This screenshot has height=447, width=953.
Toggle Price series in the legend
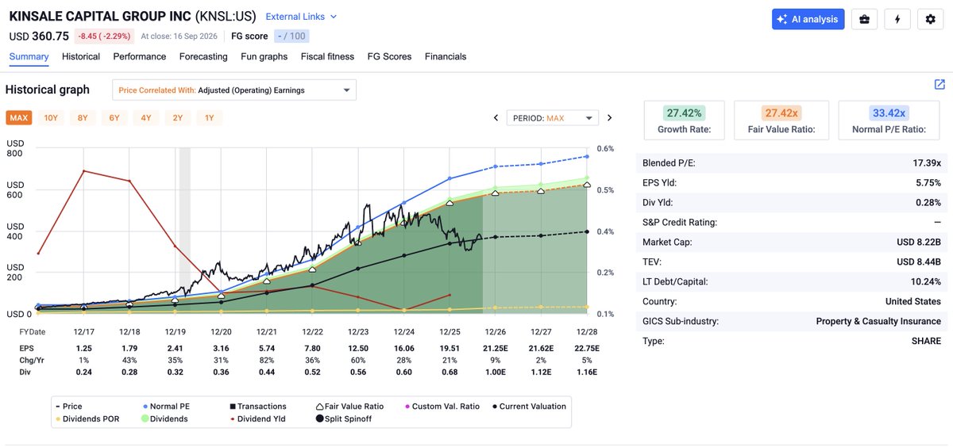coord(68,406)
